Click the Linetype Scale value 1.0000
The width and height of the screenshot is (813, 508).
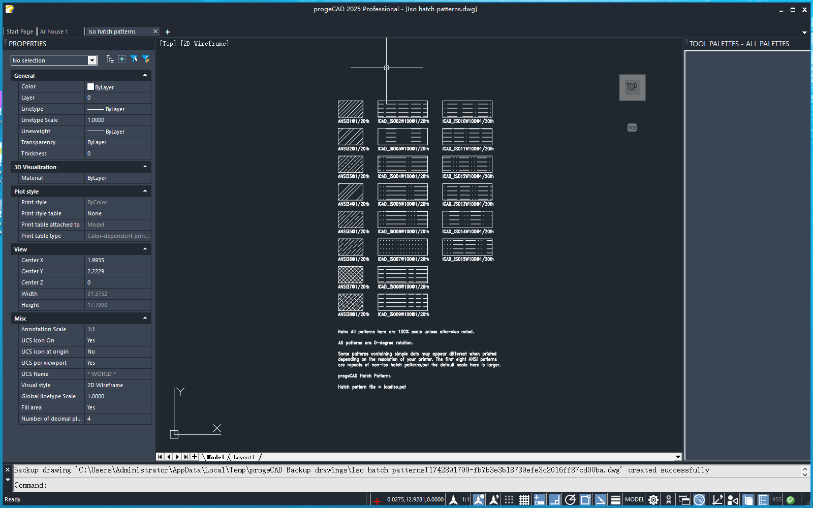pyautogui.click(x=96, y=120)
